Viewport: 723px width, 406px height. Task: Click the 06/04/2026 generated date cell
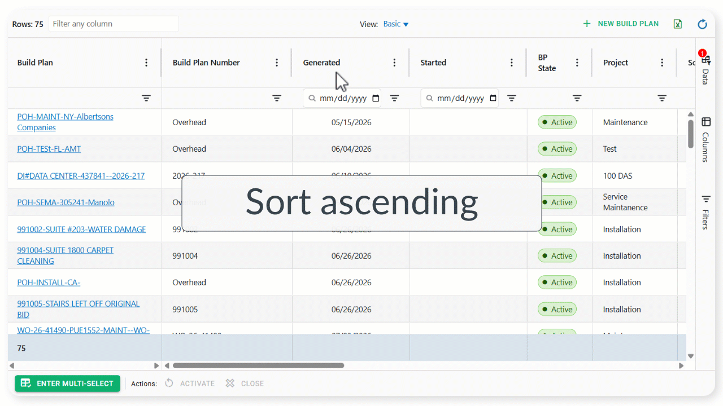(351, 149)
